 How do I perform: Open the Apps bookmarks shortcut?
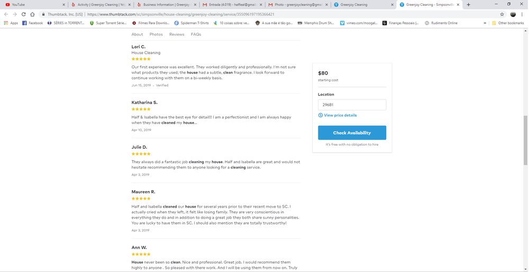pyautogui.click(x=11, y=23)
